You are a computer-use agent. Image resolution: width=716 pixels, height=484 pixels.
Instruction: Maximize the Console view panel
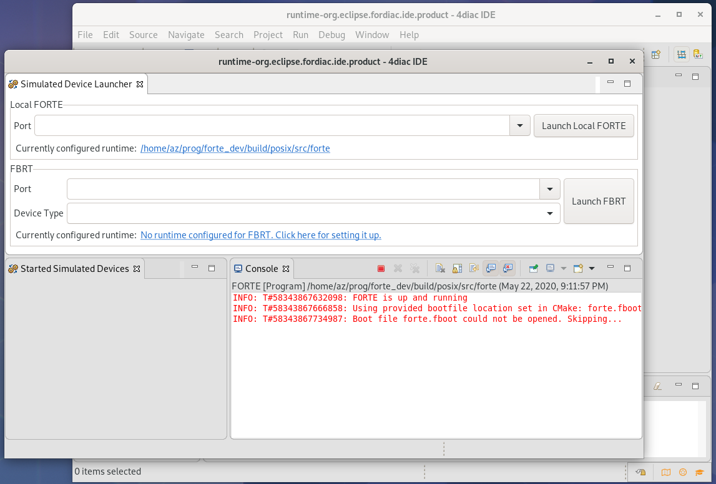click(627, 268)
